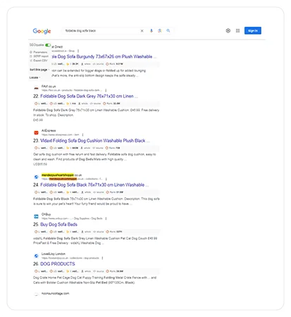Click the Google logo
Image resolution: width=291 pixels, height=317 pixels.
point(42,31)
